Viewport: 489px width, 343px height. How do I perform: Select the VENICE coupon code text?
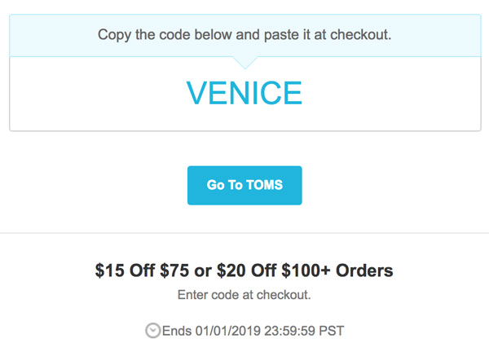click(x=244, y=93)
